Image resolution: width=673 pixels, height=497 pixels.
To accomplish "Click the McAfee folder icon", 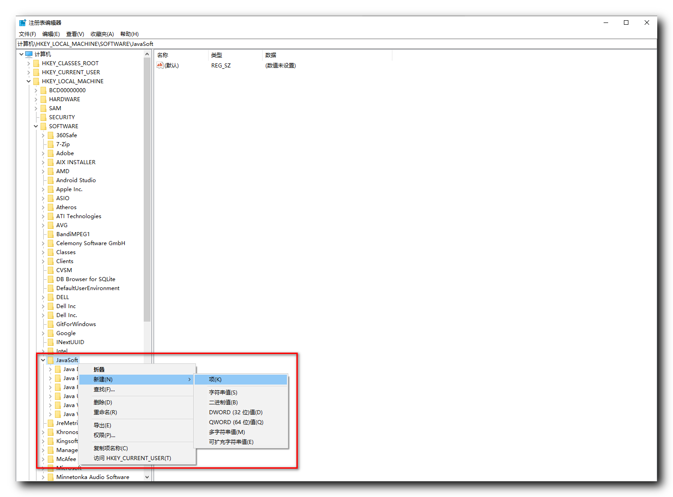I will coord(50,459).
